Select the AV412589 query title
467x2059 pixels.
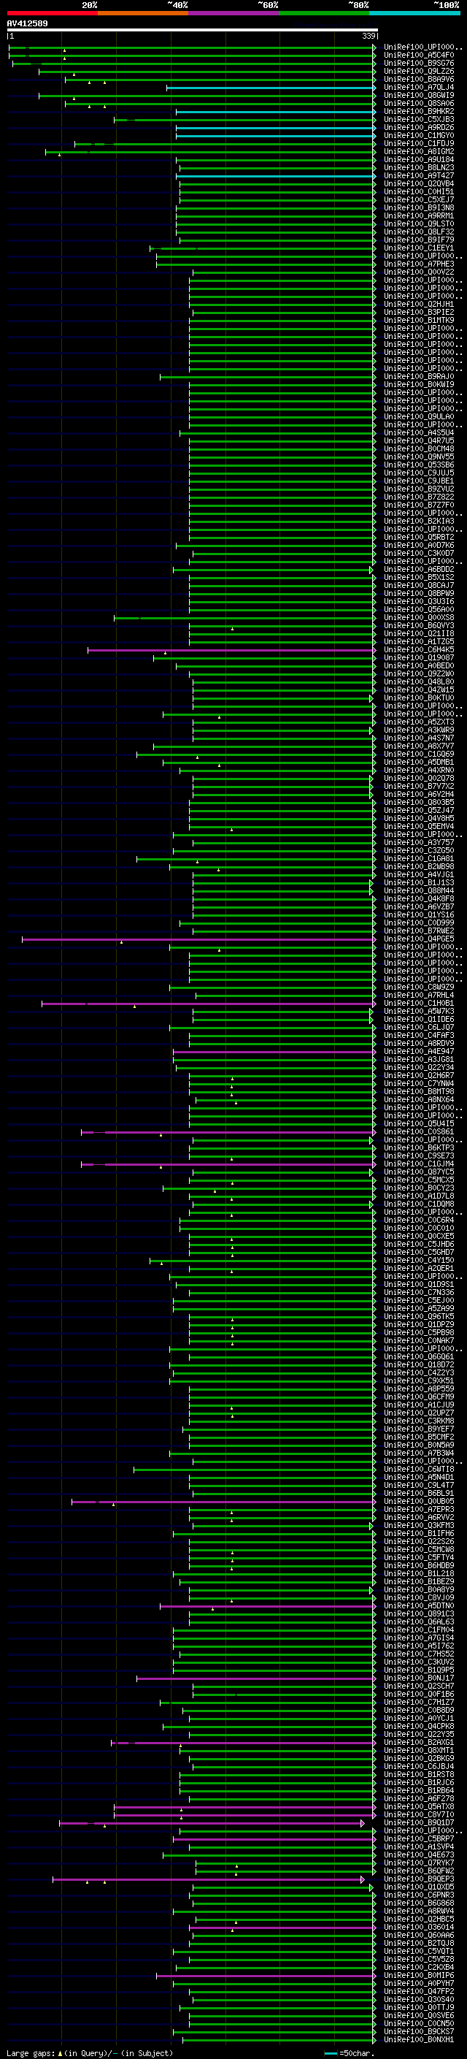27,24
